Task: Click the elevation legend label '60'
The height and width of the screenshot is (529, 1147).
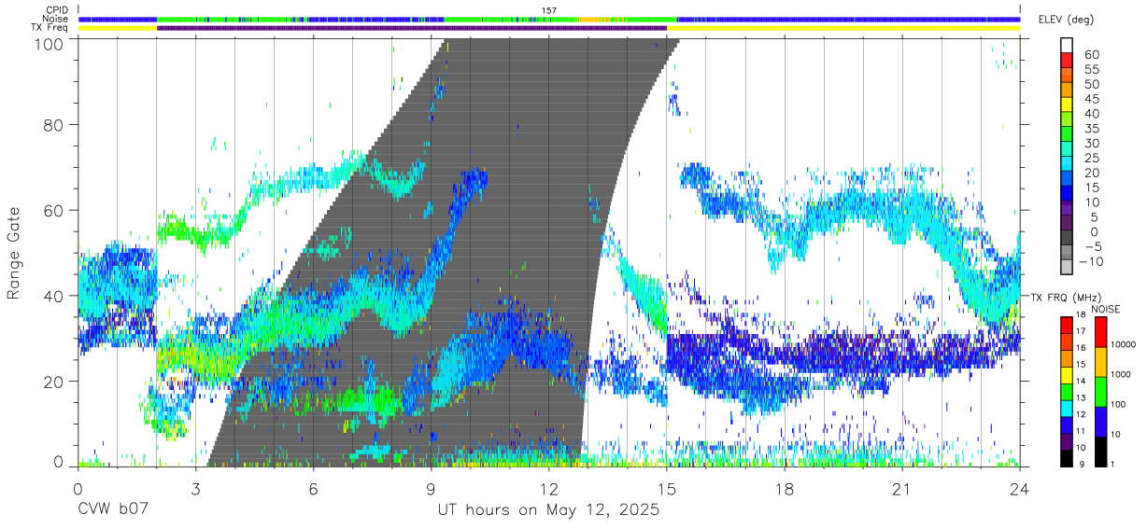Action: pyautogui.click(x=1091, y=56)
